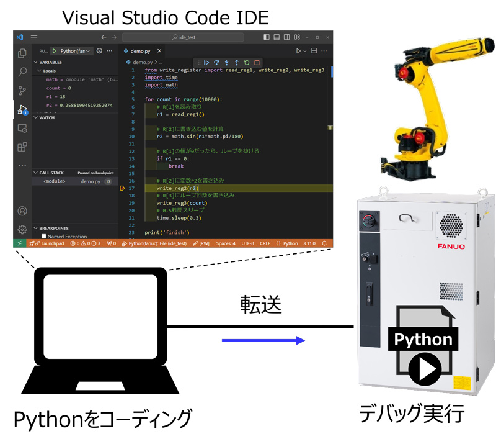Step Into in the debug toolbar
Image resolution: width=496 pixels, height=444 pixels.
point(226,63)
